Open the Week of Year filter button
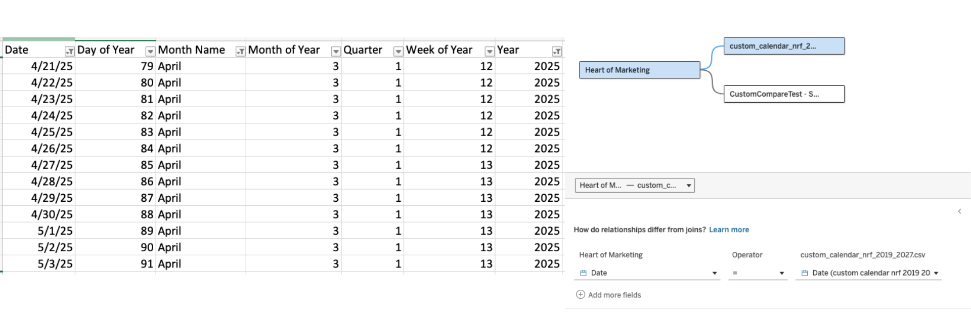 [x=489, y=51]
